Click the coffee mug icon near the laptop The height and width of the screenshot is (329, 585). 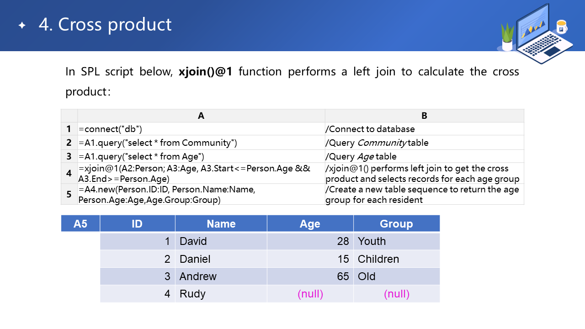point(561,27)
